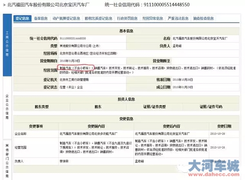Open the 动产抵押登记信息 tab
245x180 pixels.
pyautogui.click(x=66, y=18)
